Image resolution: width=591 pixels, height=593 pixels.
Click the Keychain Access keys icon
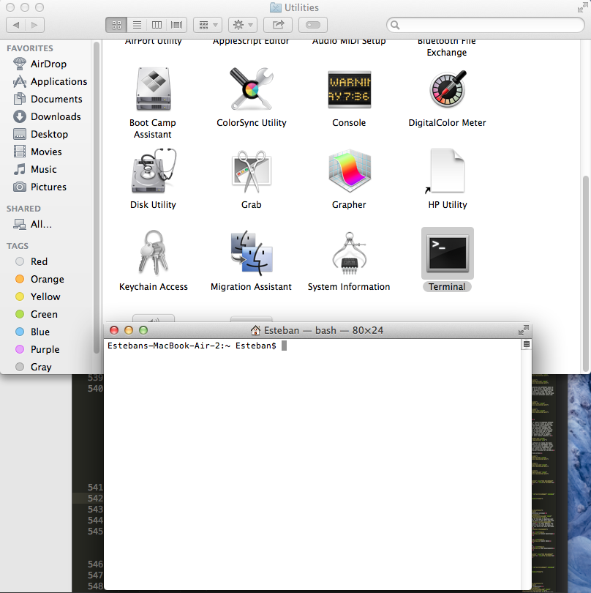coord(153,253)
